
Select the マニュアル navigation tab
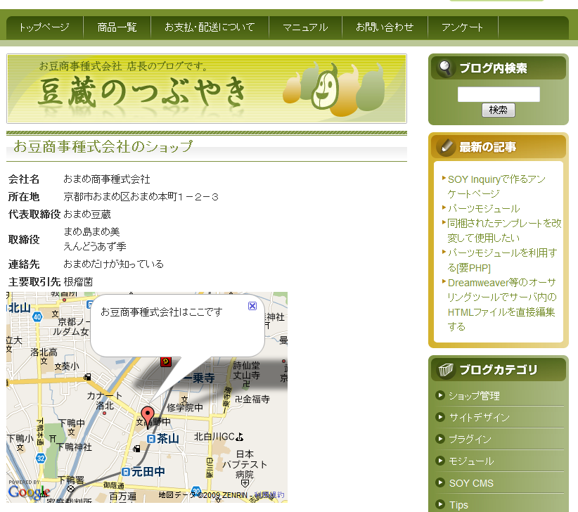pos(305,27)
